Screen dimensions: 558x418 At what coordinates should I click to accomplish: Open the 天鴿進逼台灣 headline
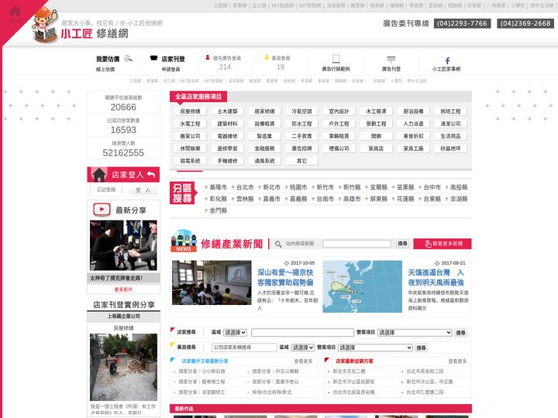[x=436, y=278]
